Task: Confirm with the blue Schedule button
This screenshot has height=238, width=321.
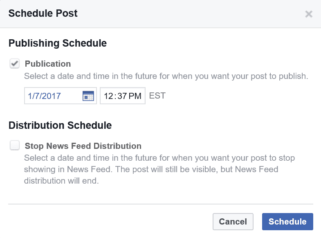Action: tap(287, 222)
